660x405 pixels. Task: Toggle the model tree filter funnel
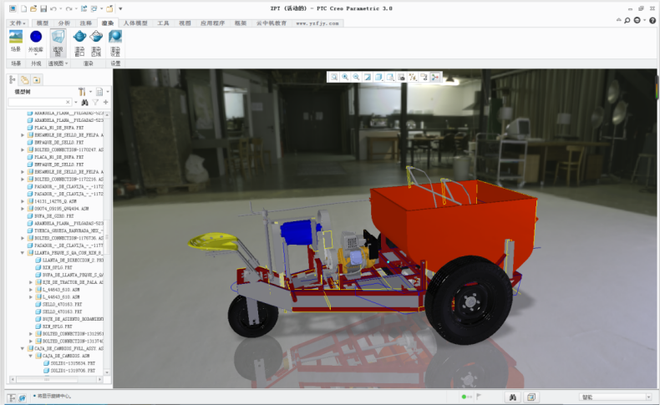pos(95,102)
